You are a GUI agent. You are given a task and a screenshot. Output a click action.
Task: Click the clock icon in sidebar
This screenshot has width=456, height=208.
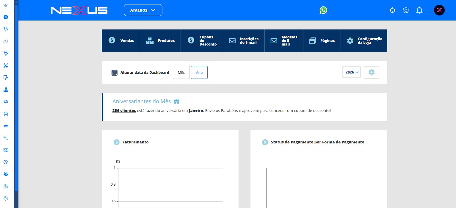click(x=6, y=162)
